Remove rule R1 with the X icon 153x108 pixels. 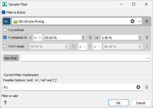(147, 21)
